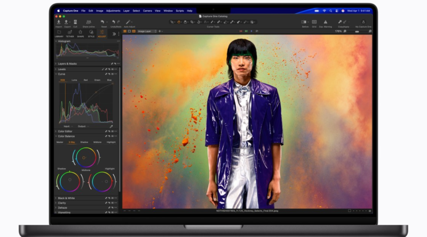Viewport: 427px width, 237px height.
Task: Toggle the Exposure Warning overlay
Action: click(x=325, y=22)
